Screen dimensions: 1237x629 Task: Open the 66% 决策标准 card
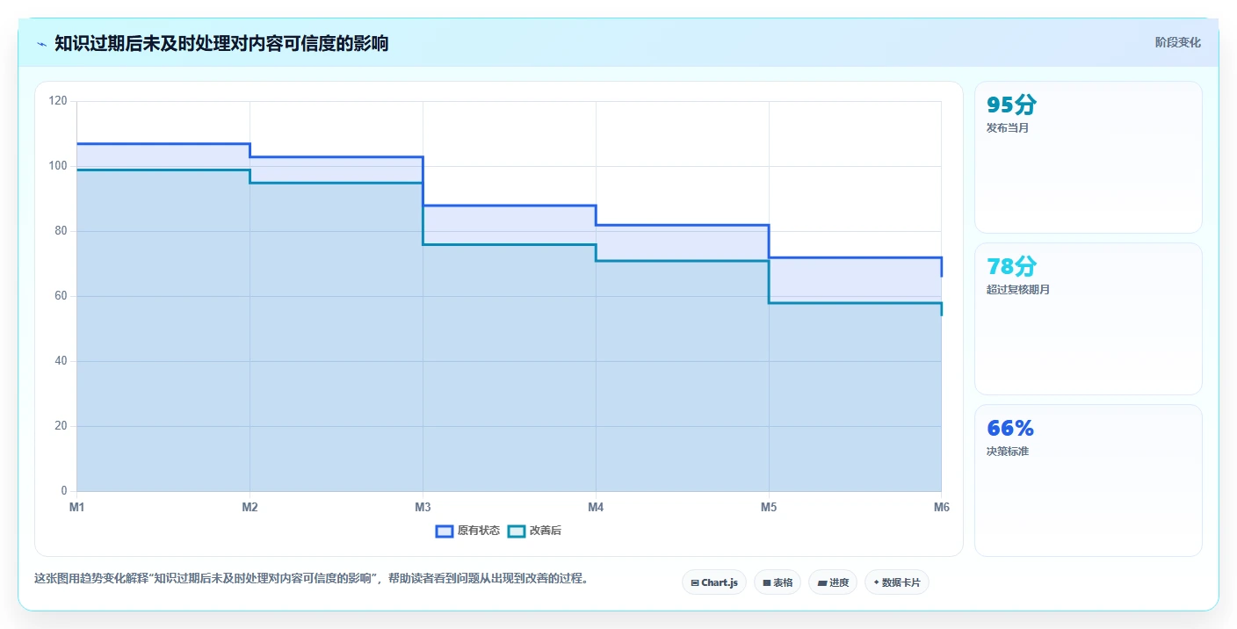1089,481
